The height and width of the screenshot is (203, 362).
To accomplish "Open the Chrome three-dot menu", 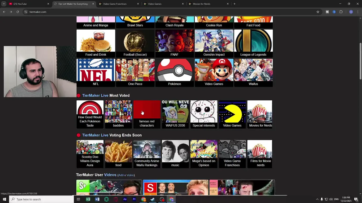I will [358, 12].
